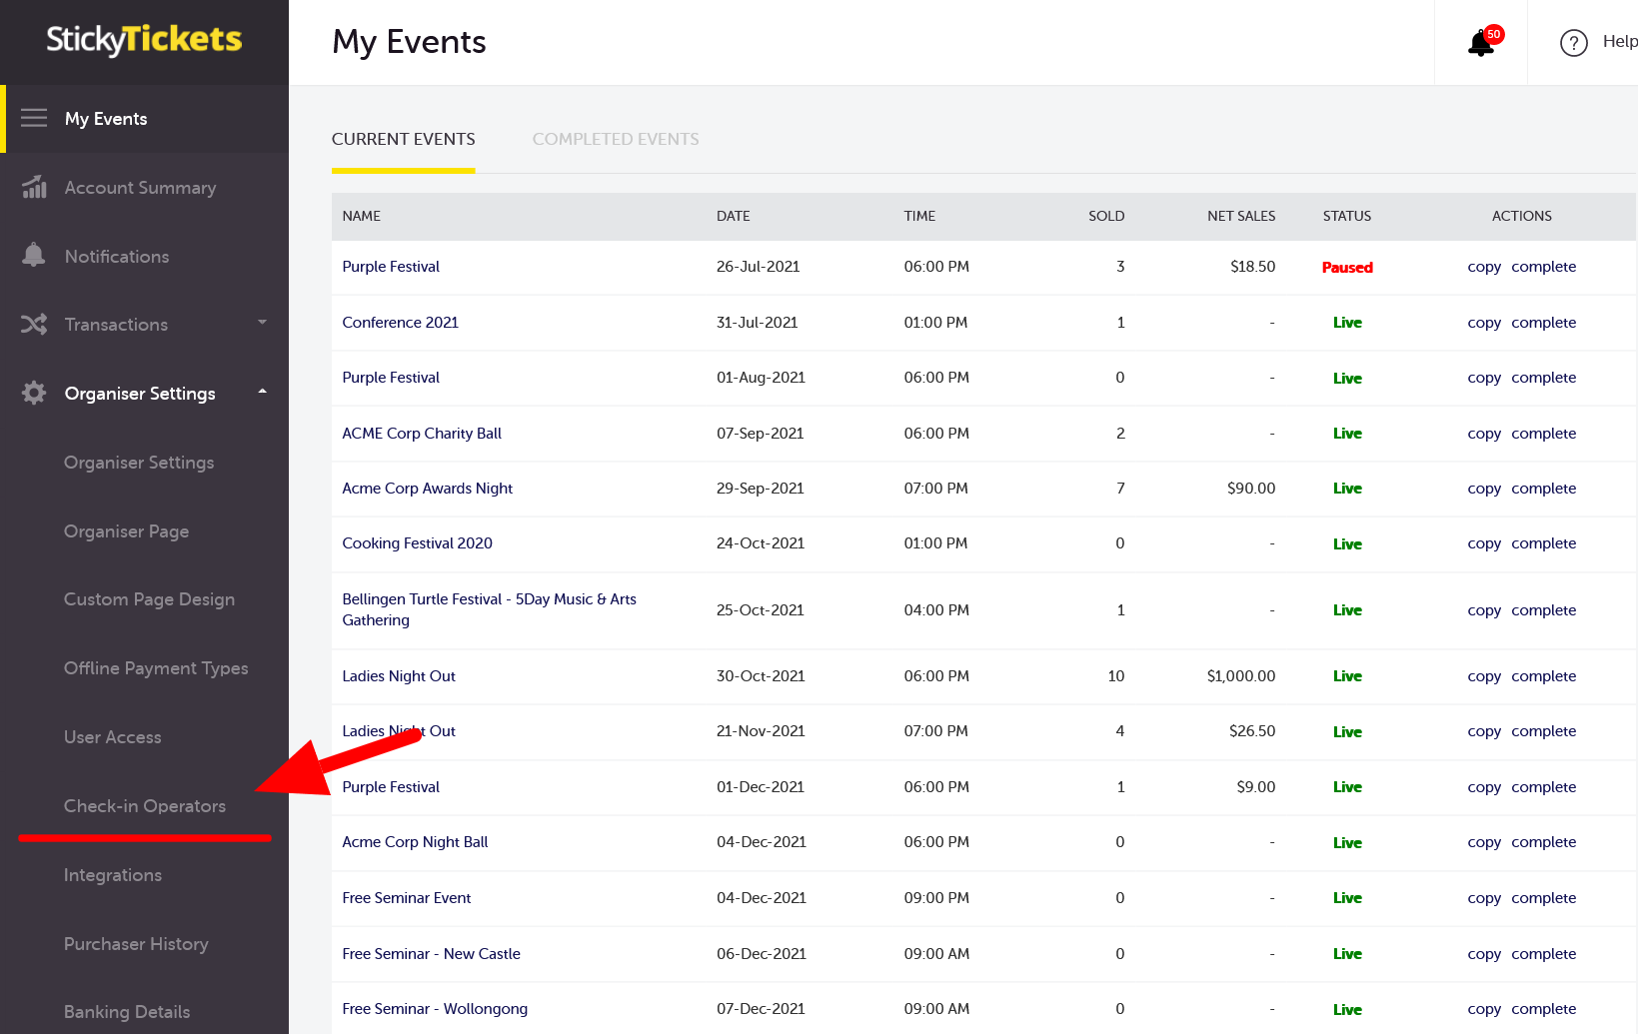The image size is (1638, 1034).
Task: Click the NAME column header
Action: (362, 216)
